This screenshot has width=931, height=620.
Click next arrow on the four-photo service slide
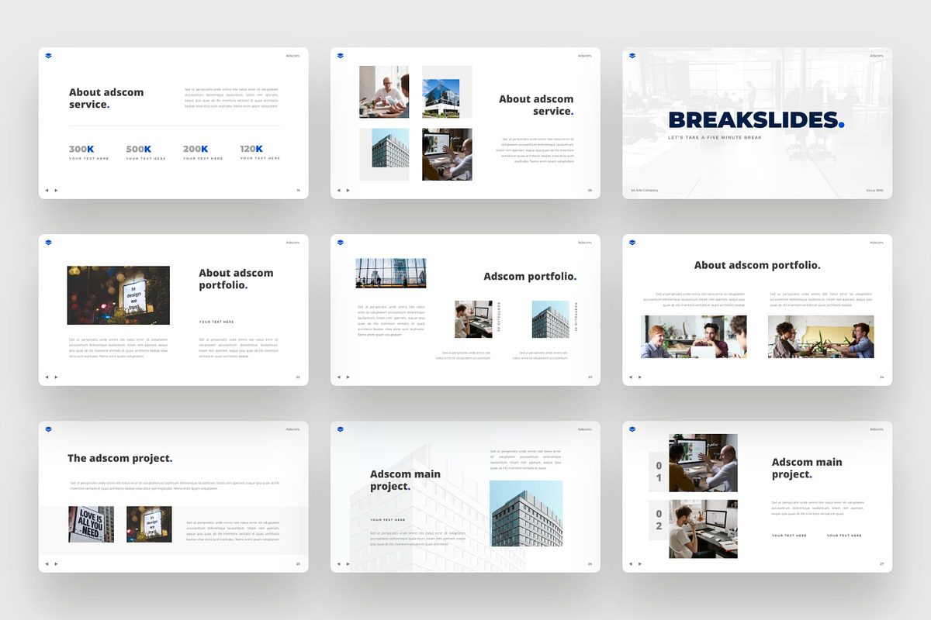tap(348, 190)
